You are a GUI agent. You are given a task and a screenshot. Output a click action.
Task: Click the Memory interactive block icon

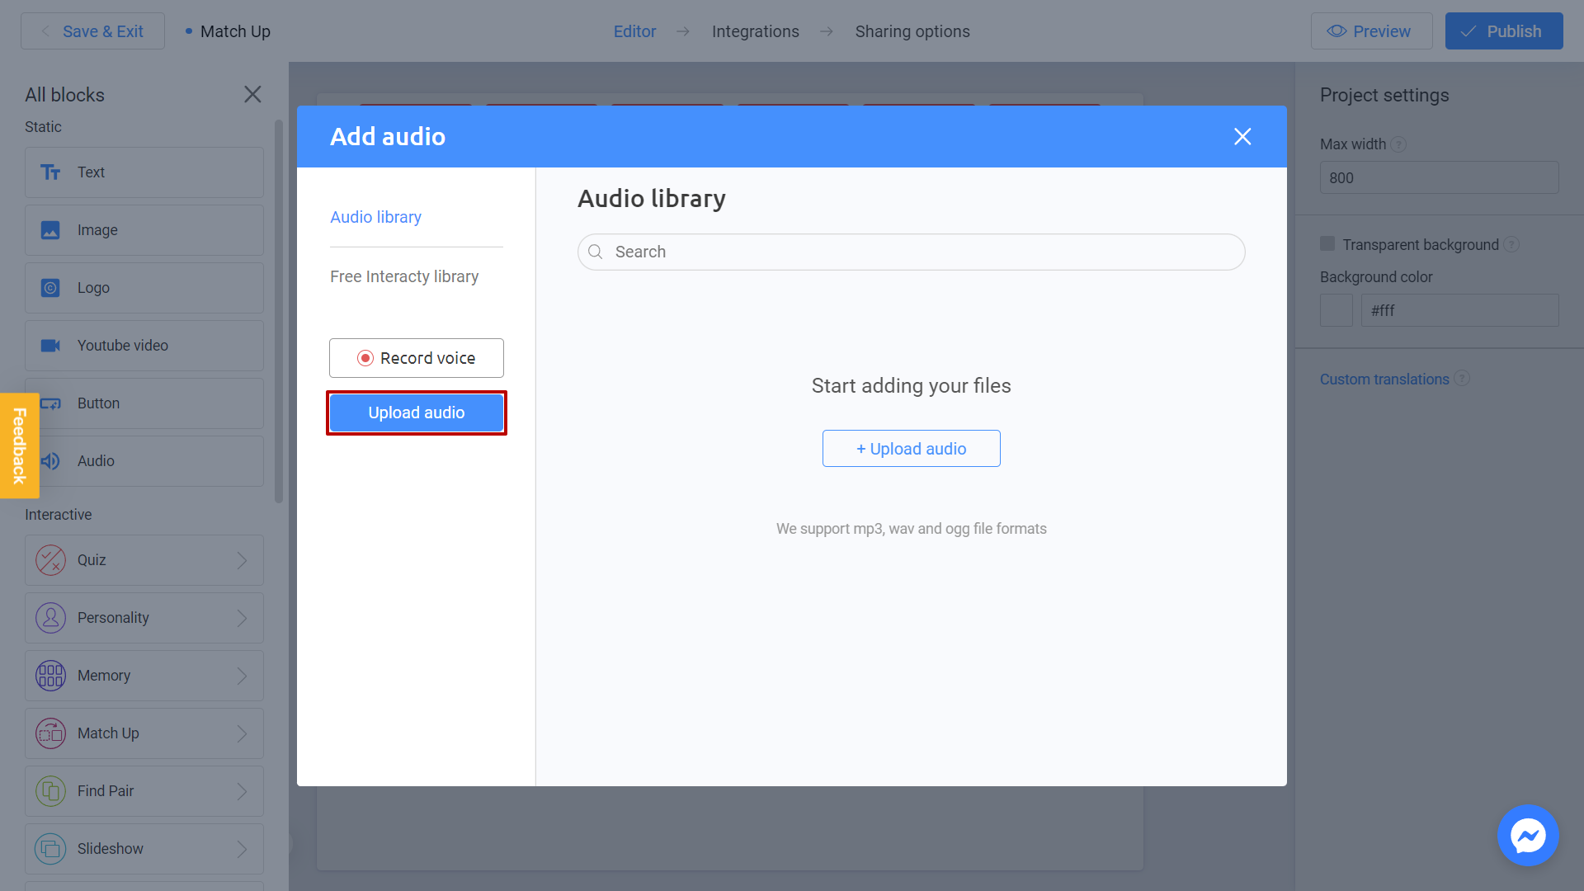[x=50, y=676]
